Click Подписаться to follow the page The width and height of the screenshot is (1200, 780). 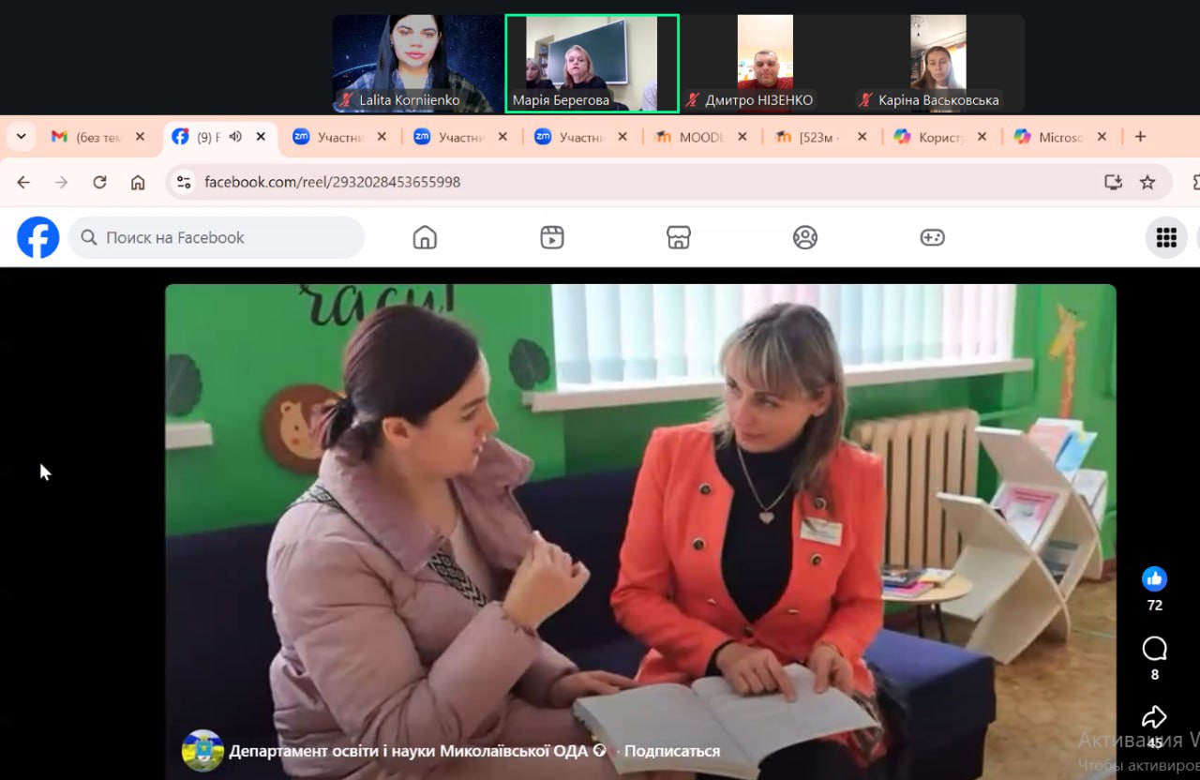(x=672, y=751)
